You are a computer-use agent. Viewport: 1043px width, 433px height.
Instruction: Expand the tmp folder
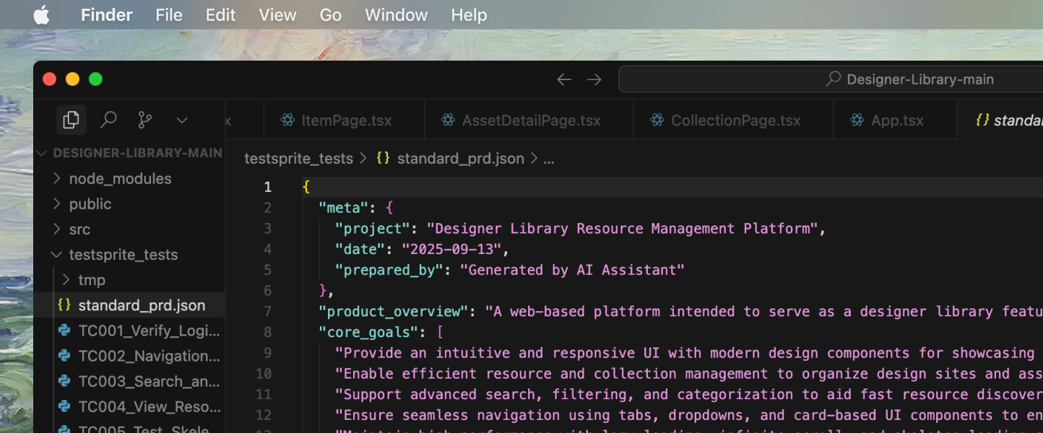(x=129, y=280)
